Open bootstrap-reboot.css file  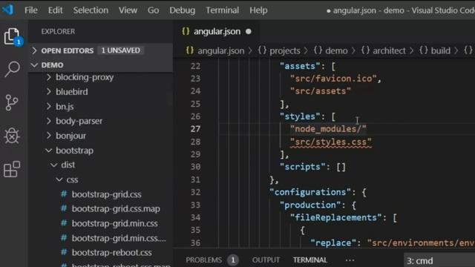(x=111, y=252)
